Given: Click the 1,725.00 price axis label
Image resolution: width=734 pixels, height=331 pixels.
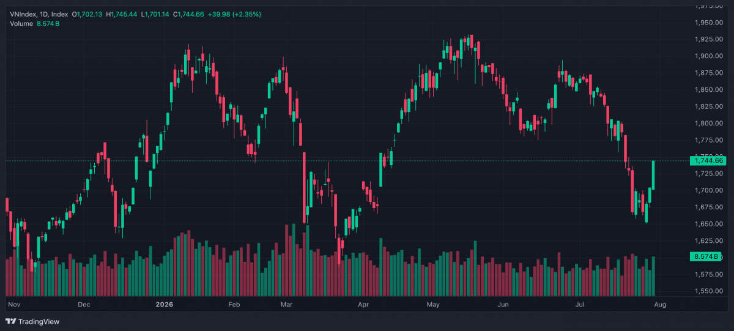Looking at the screenshot, I should [x=710, y=174].
